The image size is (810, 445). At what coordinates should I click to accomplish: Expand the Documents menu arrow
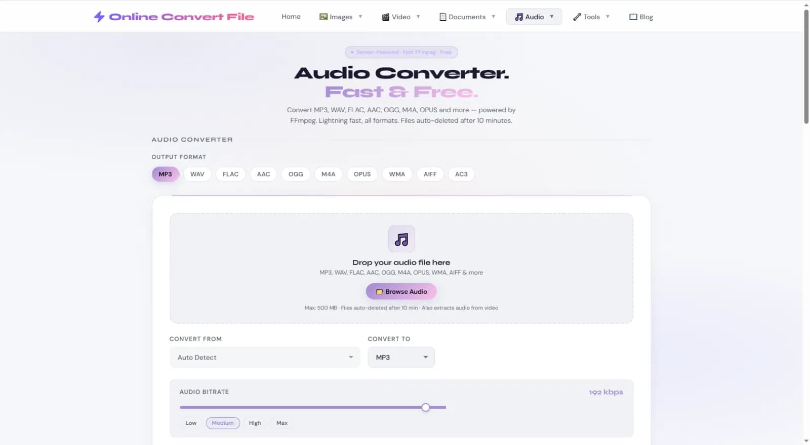point(494,17)
